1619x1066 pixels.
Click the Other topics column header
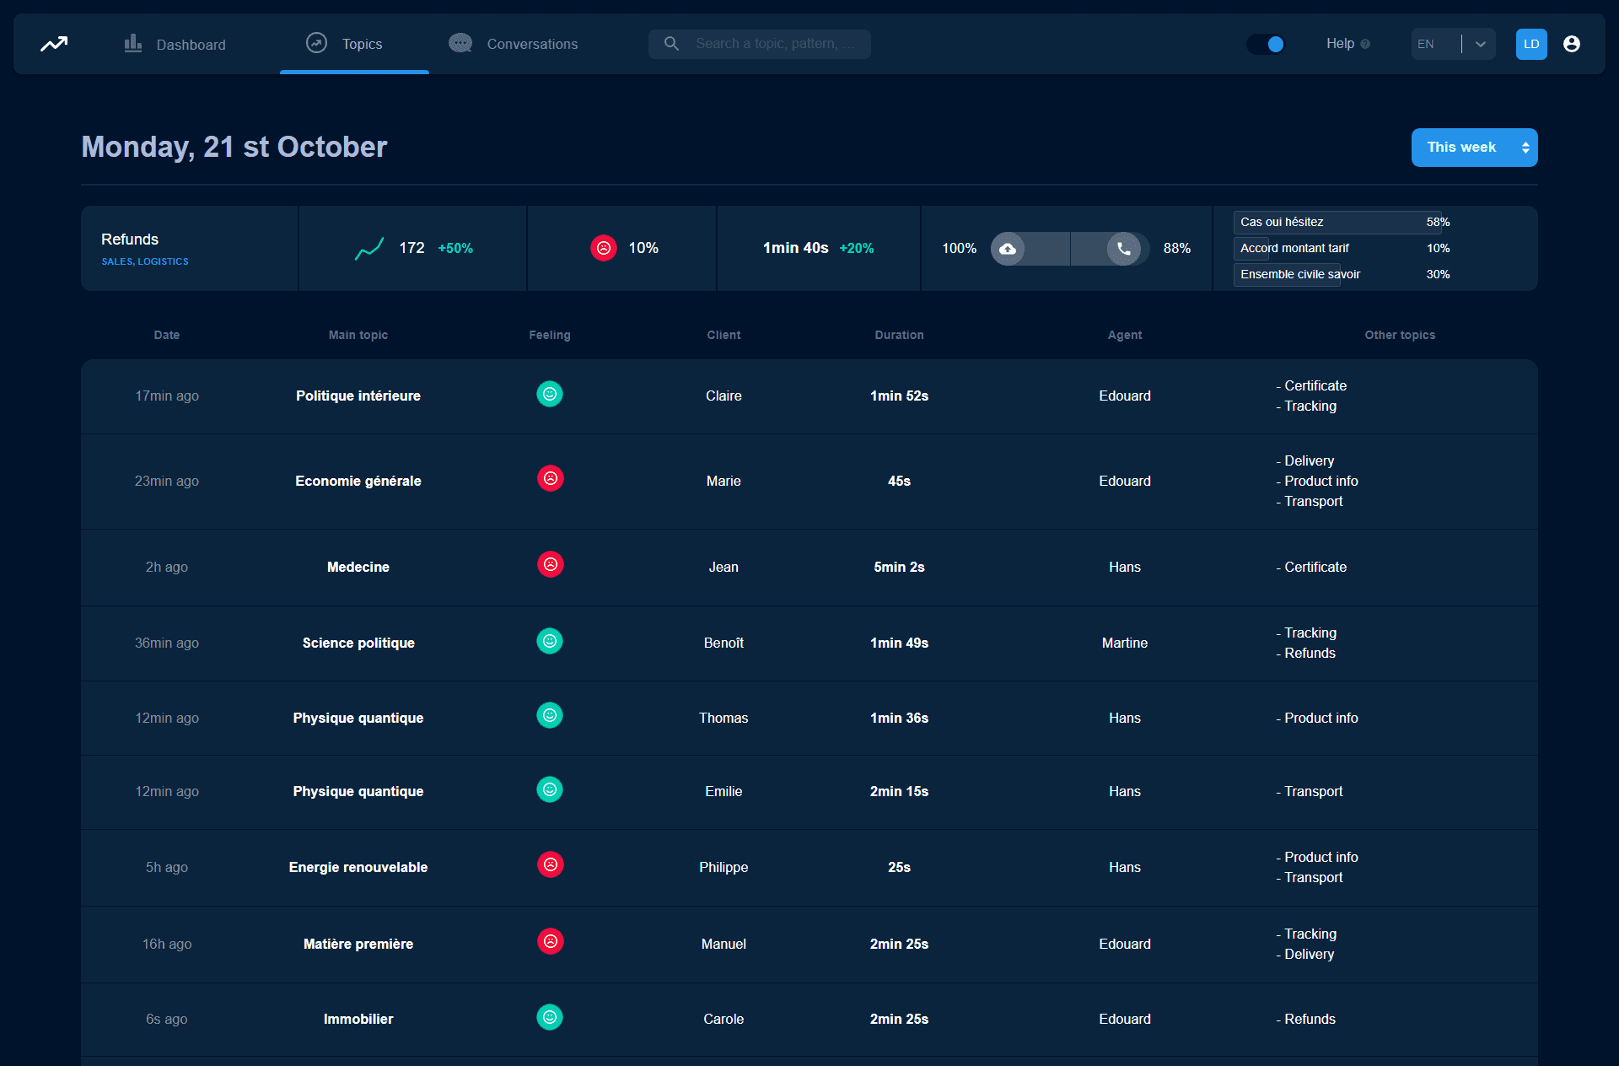click(1400, 335)
